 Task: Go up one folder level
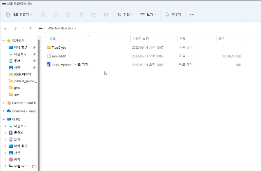[31, 28]
